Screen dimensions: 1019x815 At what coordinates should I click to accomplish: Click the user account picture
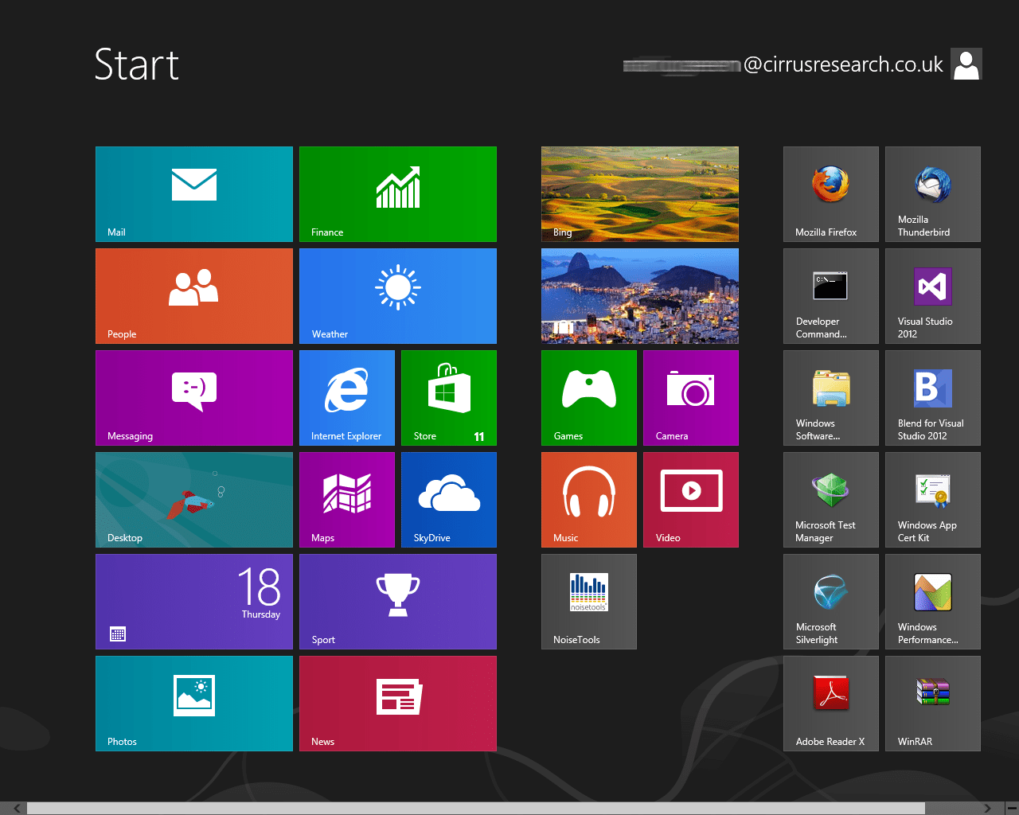pyautogui.click(x=966, y=64)
